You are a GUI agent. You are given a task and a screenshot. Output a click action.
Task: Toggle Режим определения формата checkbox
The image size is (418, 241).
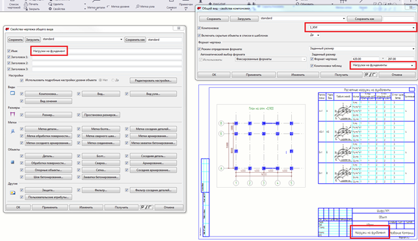coord(199,49)
